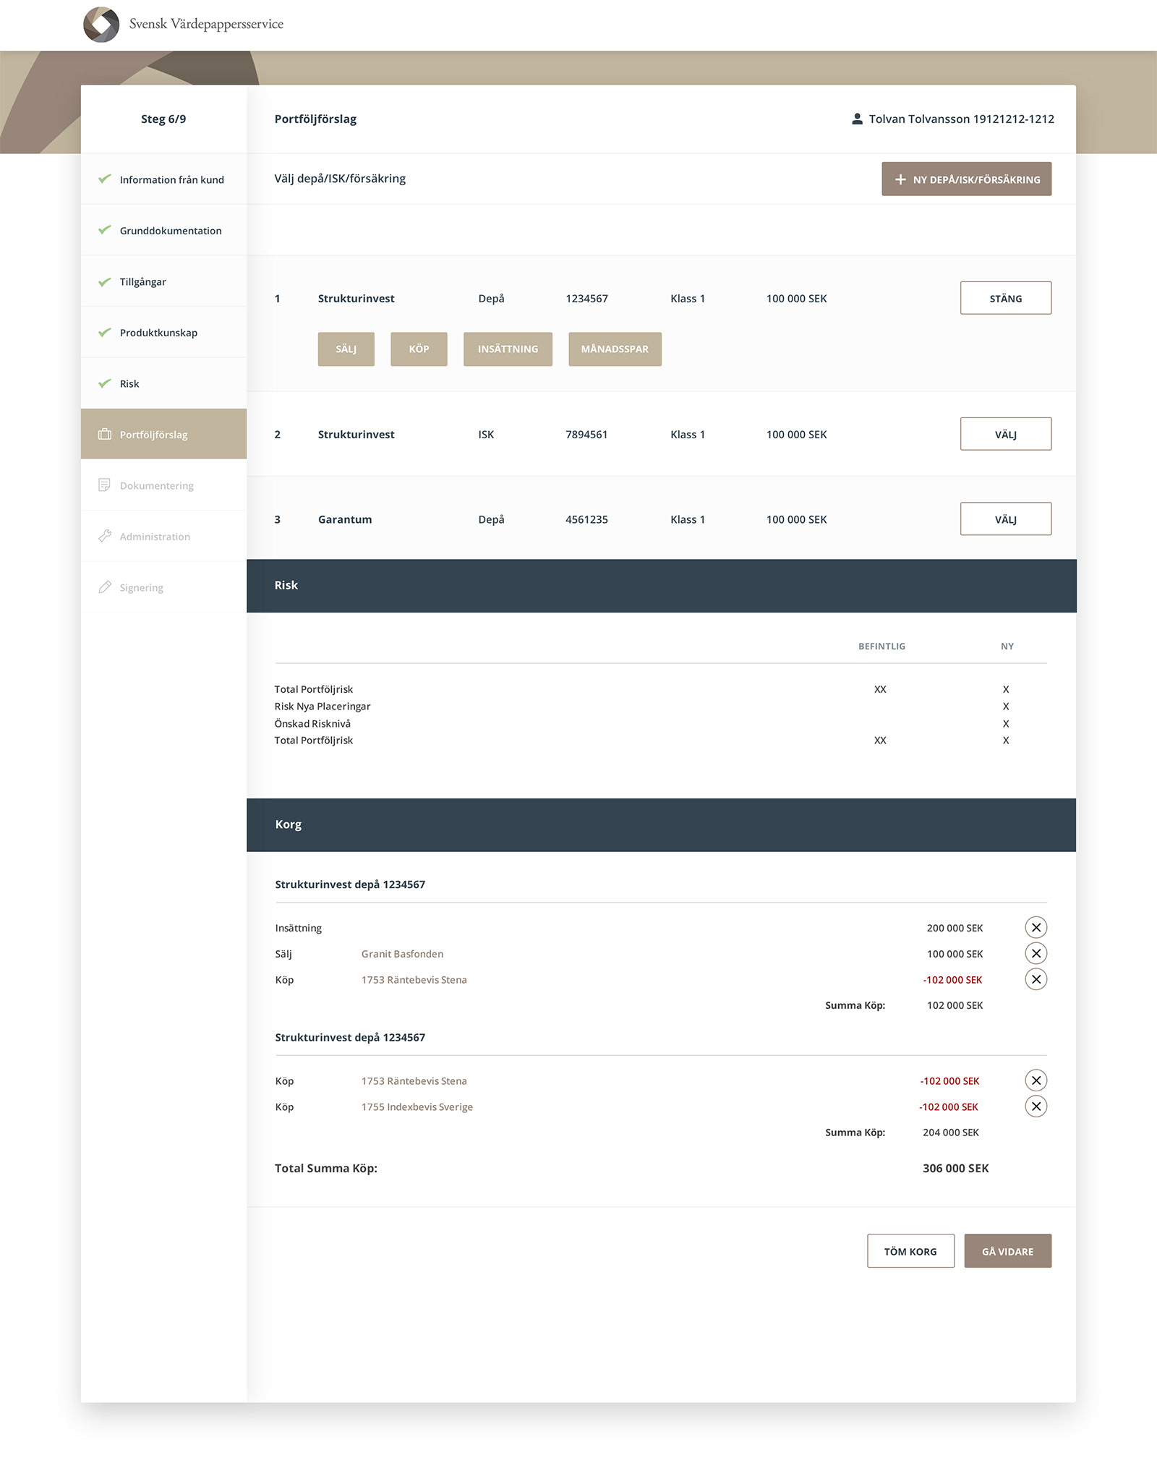Click the document icon of Dokumentering
This screenshot has height=1484, width=1157.
[x=105, y=485]
